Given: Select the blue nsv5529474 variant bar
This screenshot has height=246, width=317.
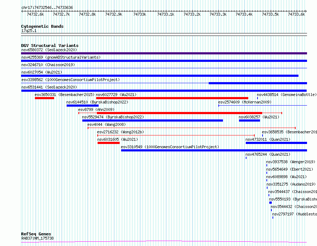Looking at the screenshot, I should pyautogui.click(x=152, y=121).
